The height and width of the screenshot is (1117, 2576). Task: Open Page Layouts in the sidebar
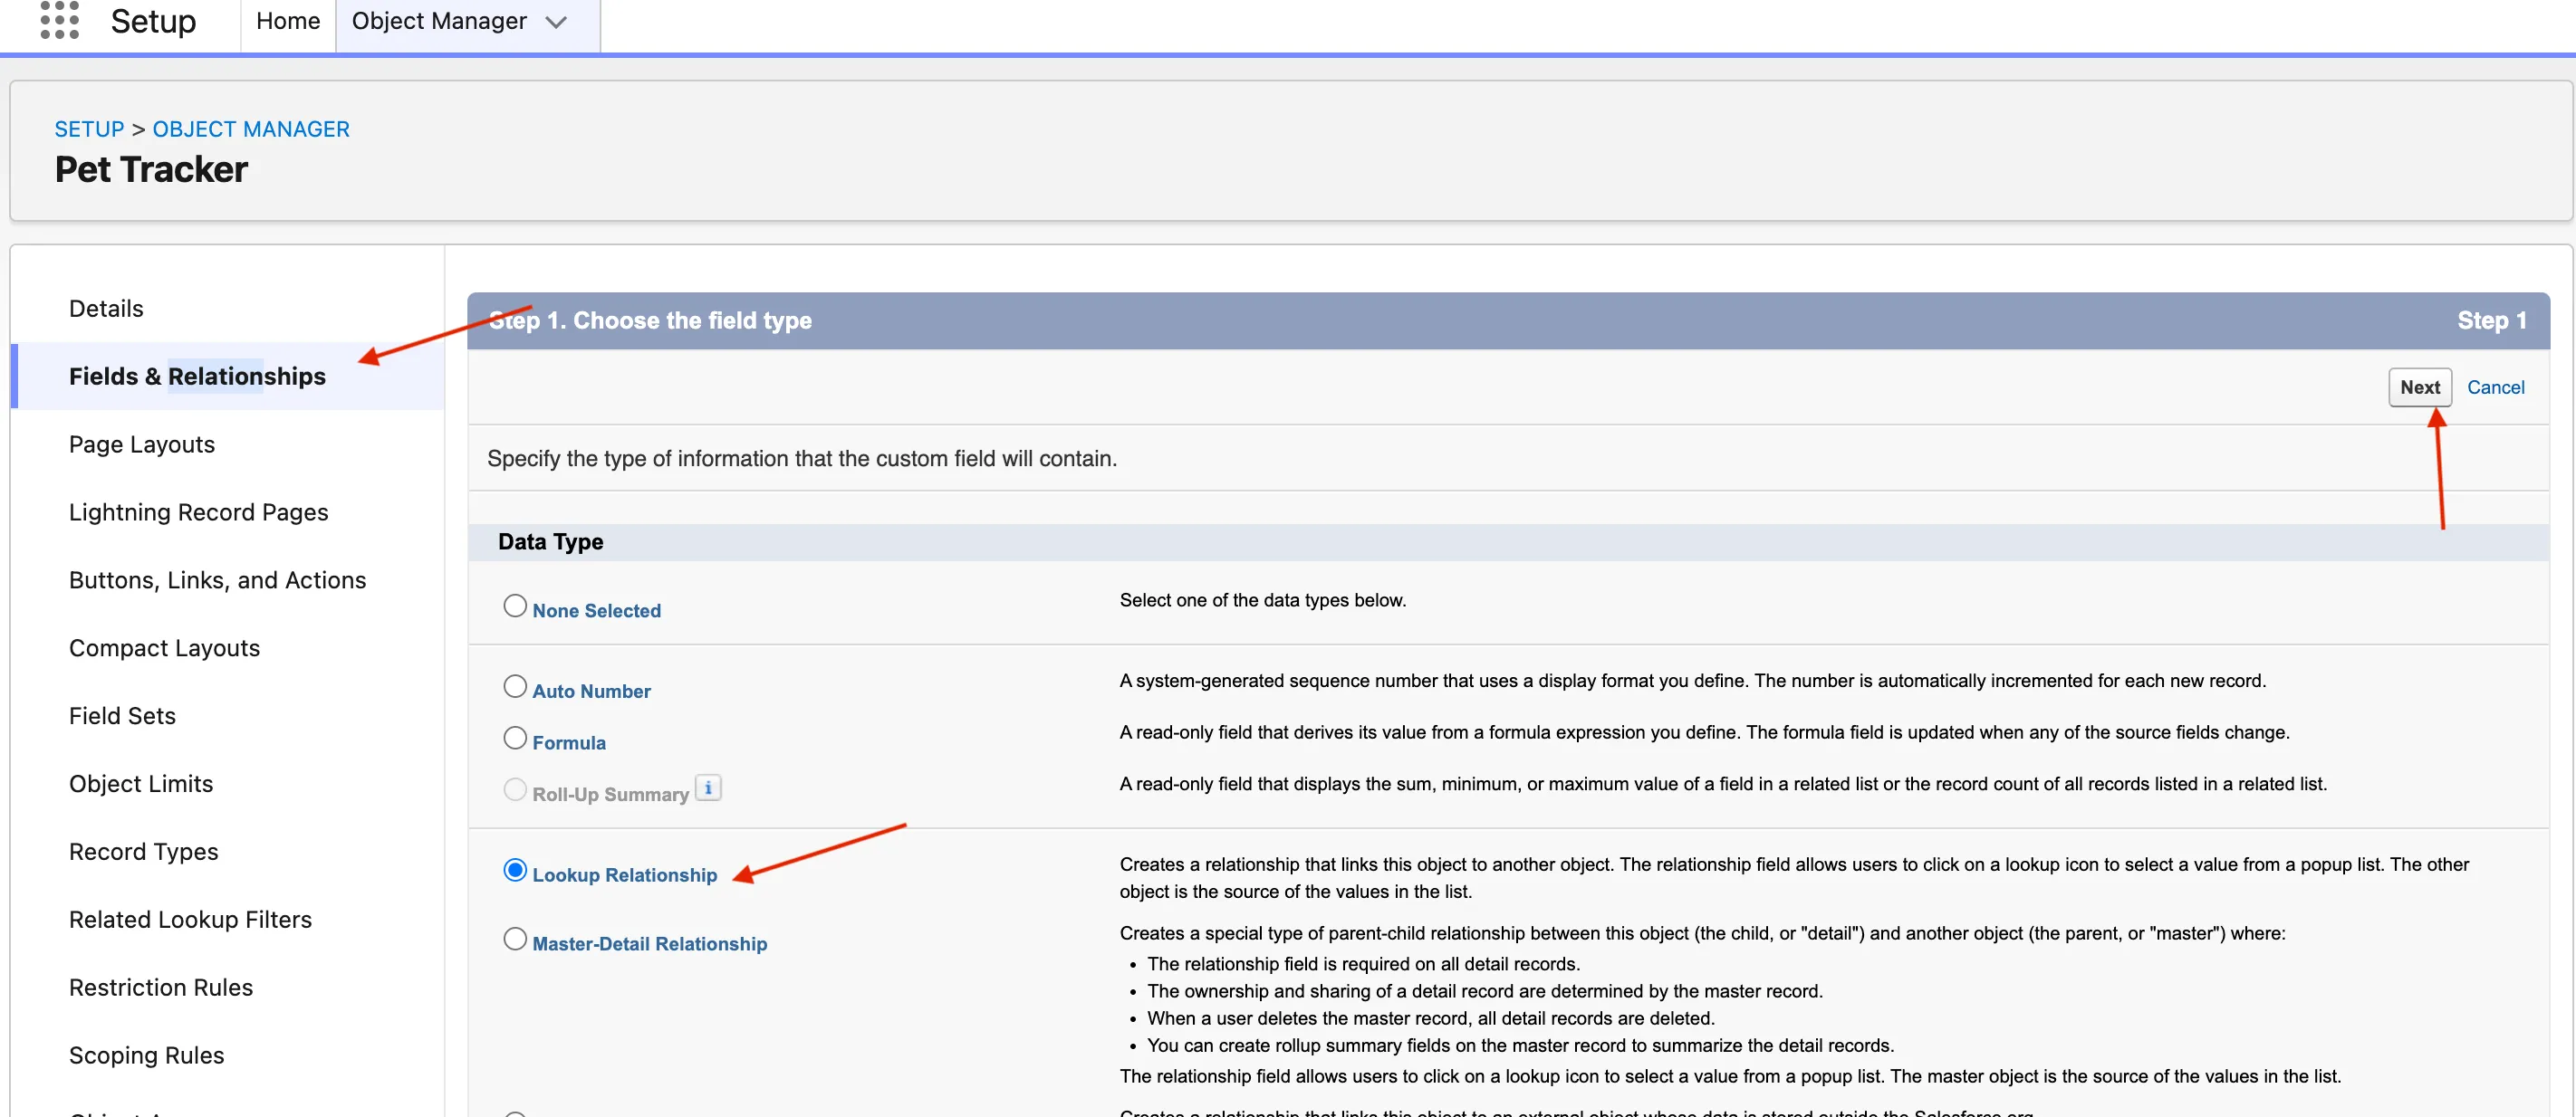pos(142,444)
